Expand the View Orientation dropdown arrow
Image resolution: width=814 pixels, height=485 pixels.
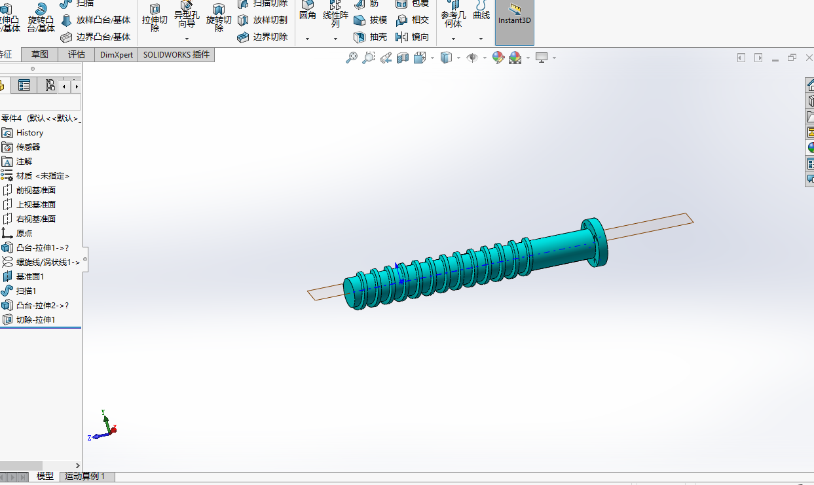(432, 58)
